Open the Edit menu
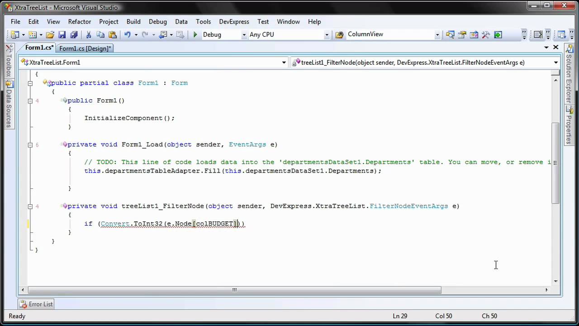Screen dimensions: 579x326 click(33, 21)
